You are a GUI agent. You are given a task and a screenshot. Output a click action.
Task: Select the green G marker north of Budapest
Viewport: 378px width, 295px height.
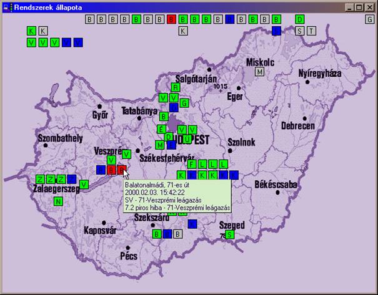click(x=184, y=102)
